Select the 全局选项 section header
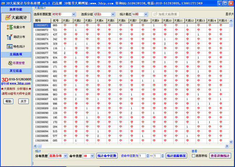 coord(16,54)
